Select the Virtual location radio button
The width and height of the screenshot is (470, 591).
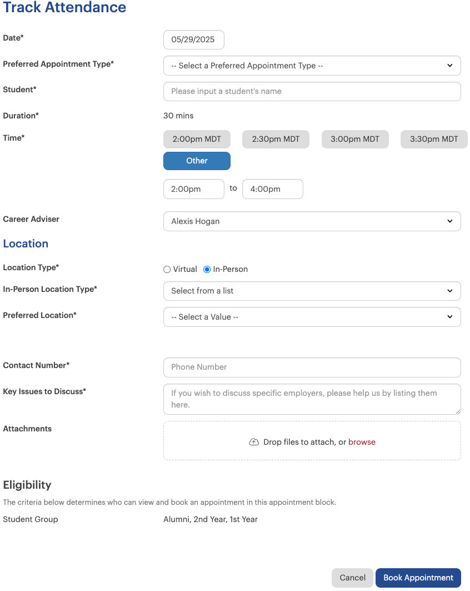(x=167, y=270)
